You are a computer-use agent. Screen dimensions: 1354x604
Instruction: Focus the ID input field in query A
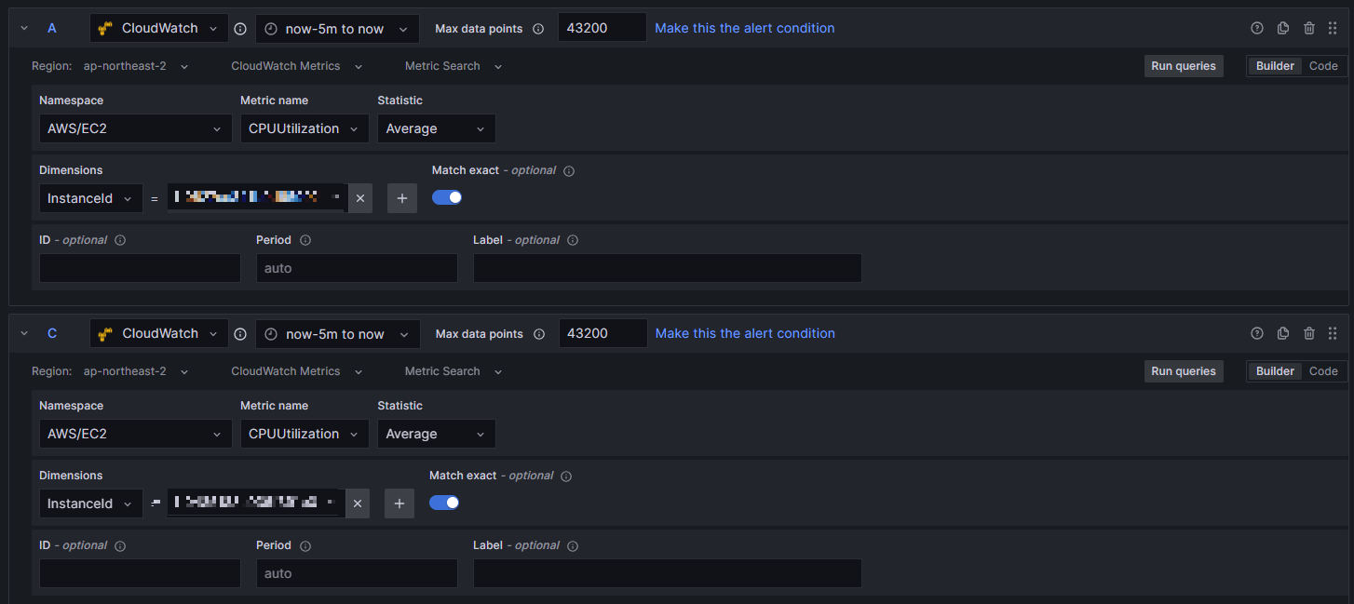pyautogui.click(x=140, y=268)
